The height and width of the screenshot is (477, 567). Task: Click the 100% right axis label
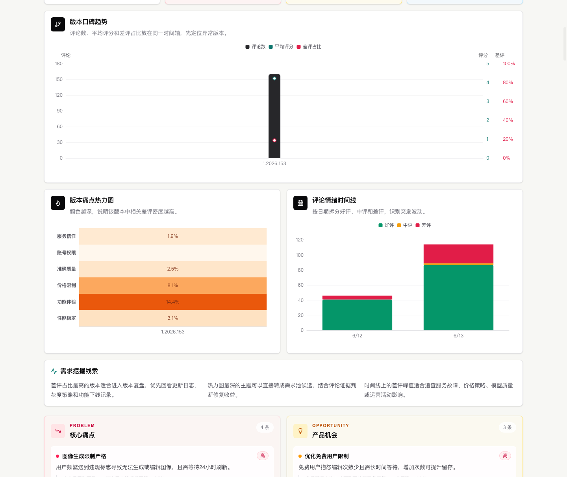pyautogui.click(x=509, y=64)
